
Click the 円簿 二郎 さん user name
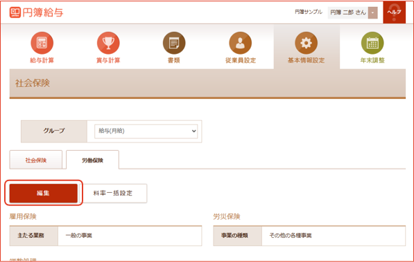coord(348,12)
